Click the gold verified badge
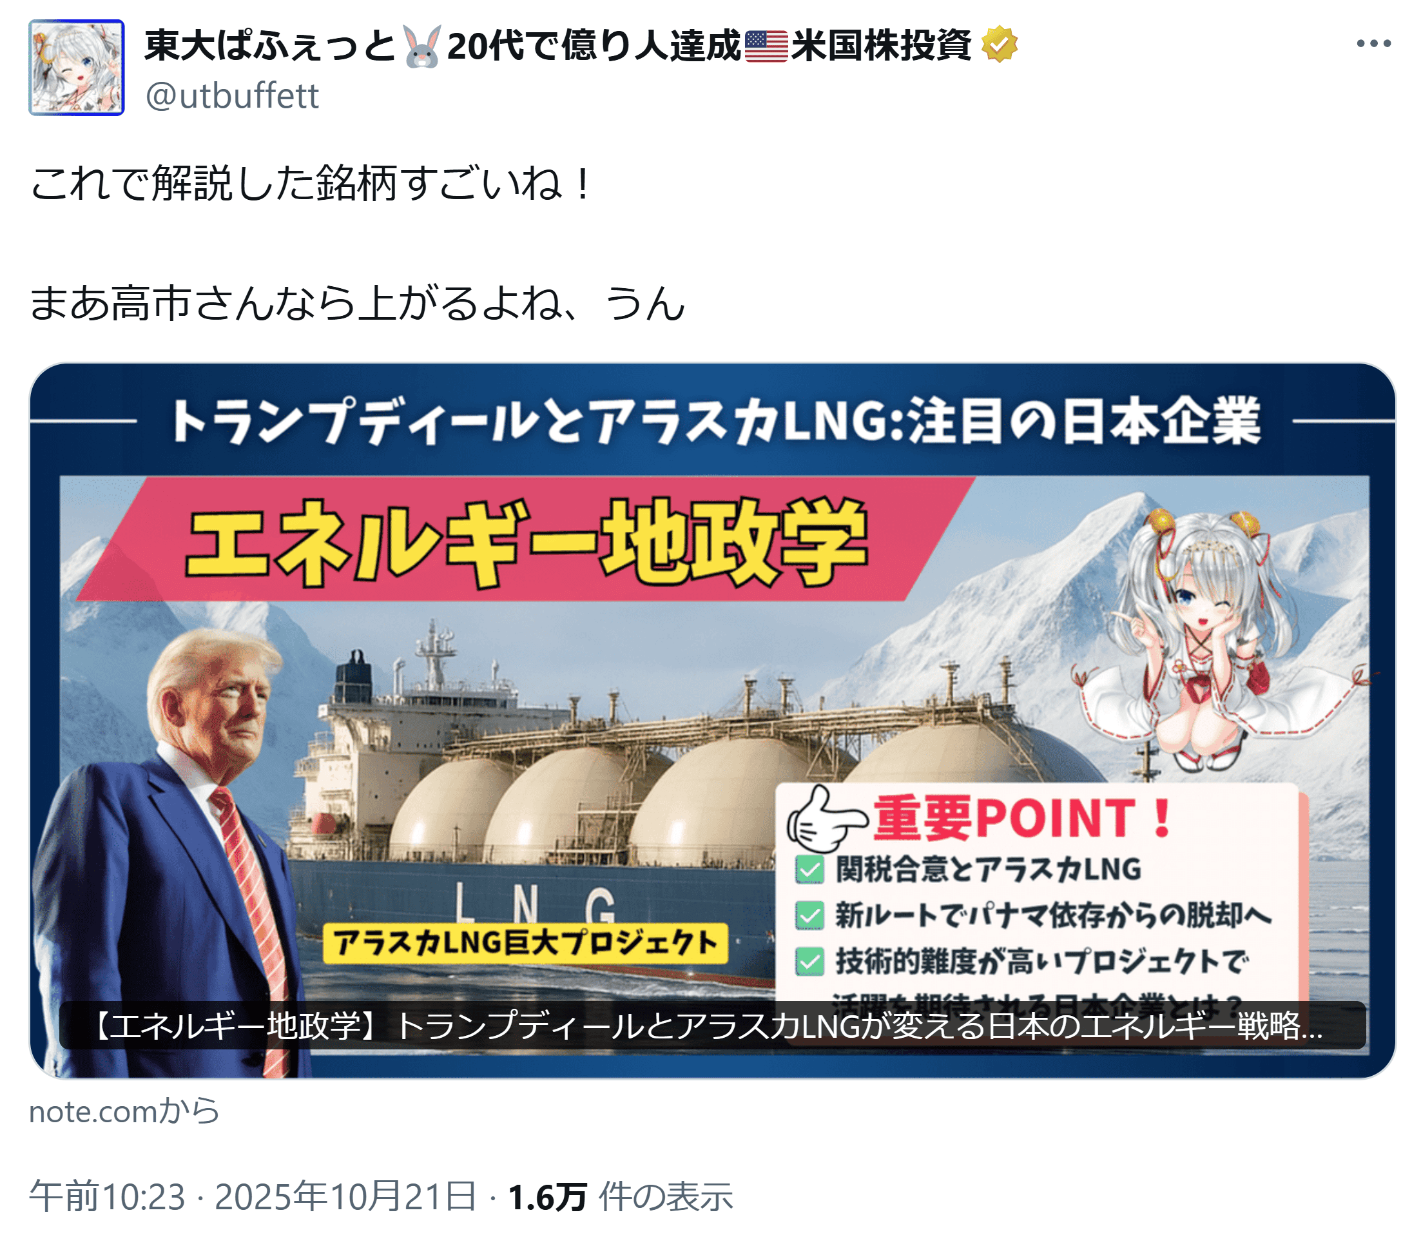Viewport: 1412px width, 1246px height. pyautogui.click(x=1000, y=45)
